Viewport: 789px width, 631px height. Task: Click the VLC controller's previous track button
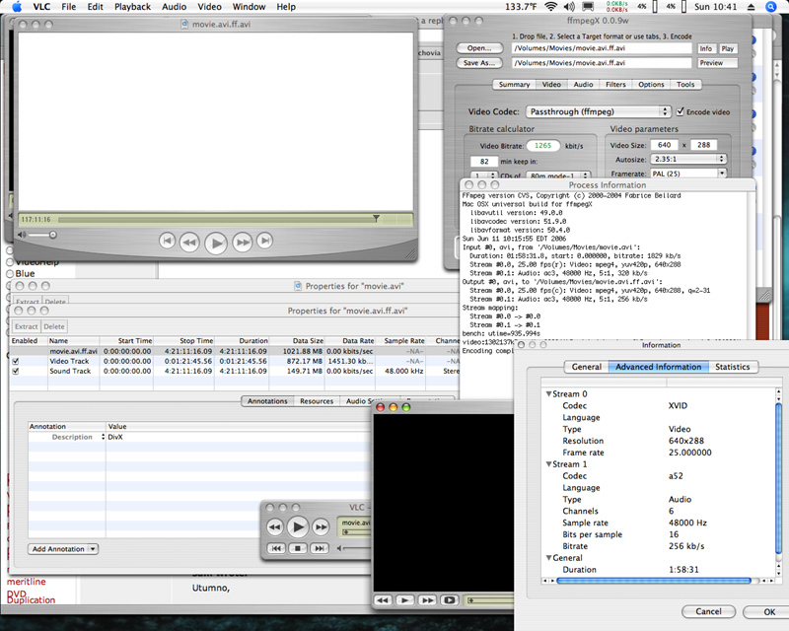point(276,548)
